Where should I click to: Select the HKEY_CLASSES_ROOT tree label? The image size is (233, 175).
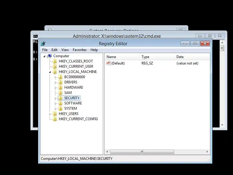(76, 61)
